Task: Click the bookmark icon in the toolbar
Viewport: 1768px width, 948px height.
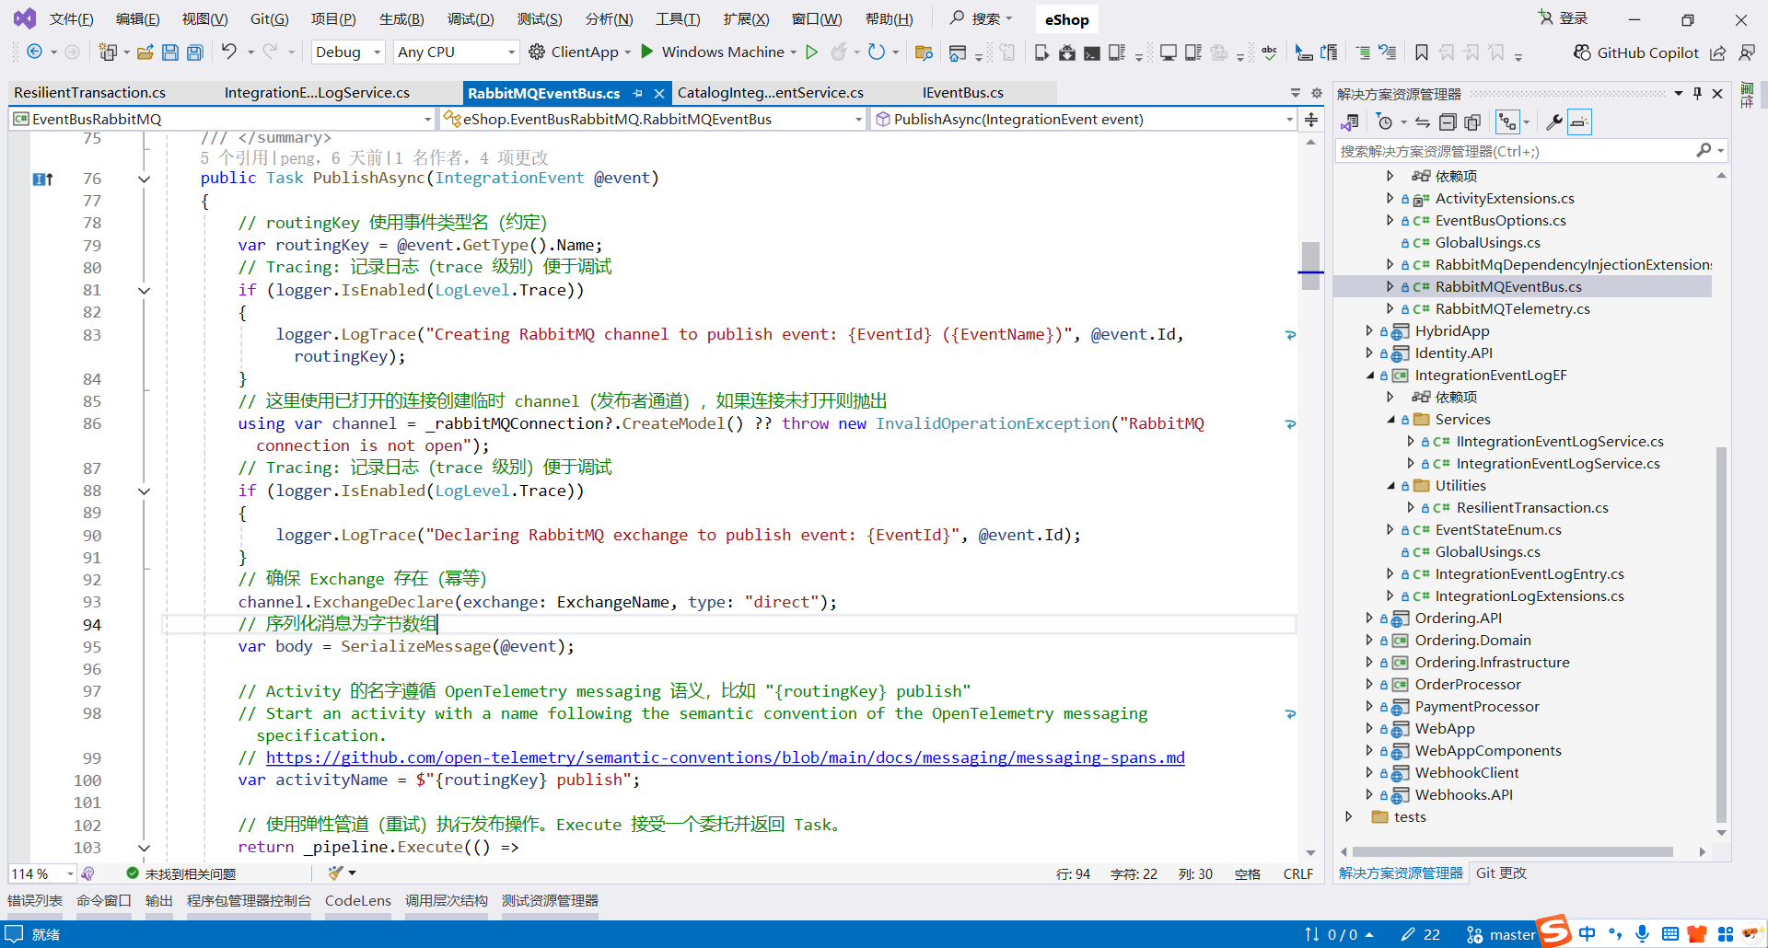Action: coord(1422,52)
